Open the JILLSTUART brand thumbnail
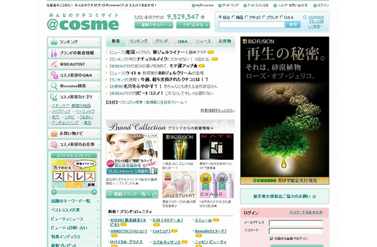This screenshot has height=247, width=377. point(179,185)
